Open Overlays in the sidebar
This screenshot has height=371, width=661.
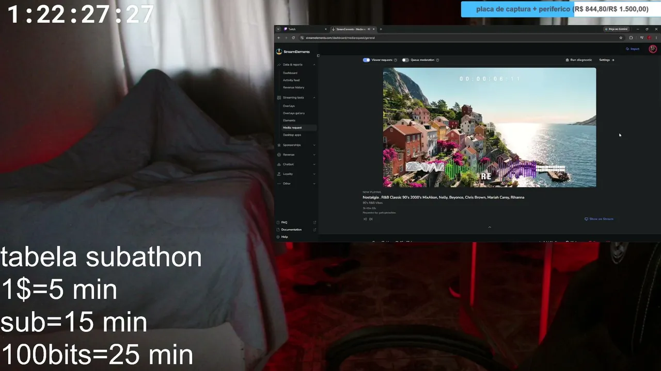(x=289, y=106)
